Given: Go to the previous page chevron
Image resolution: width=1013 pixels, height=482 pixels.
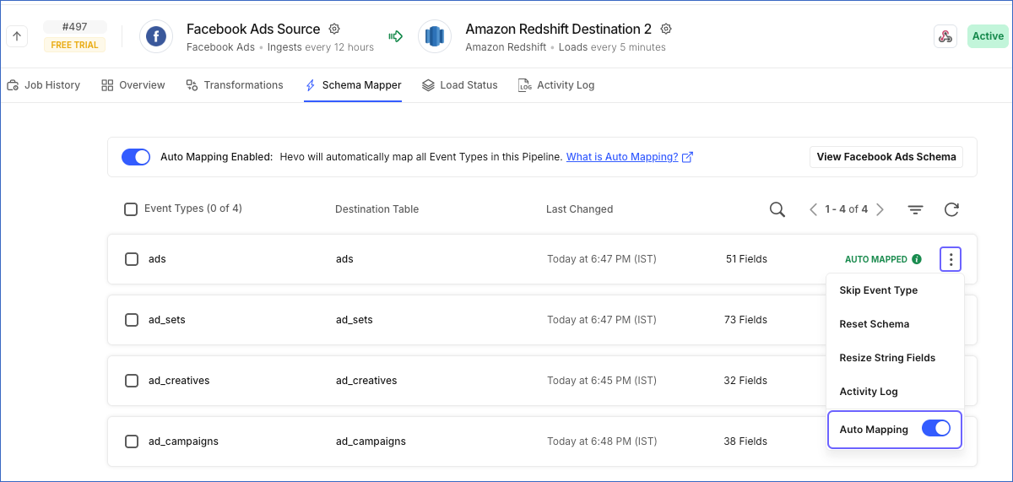Looking at the screenshot, I should pyautogui.click(x=813, y=209).
